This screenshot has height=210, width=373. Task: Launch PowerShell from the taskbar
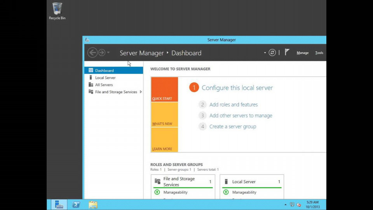(76, 205)
